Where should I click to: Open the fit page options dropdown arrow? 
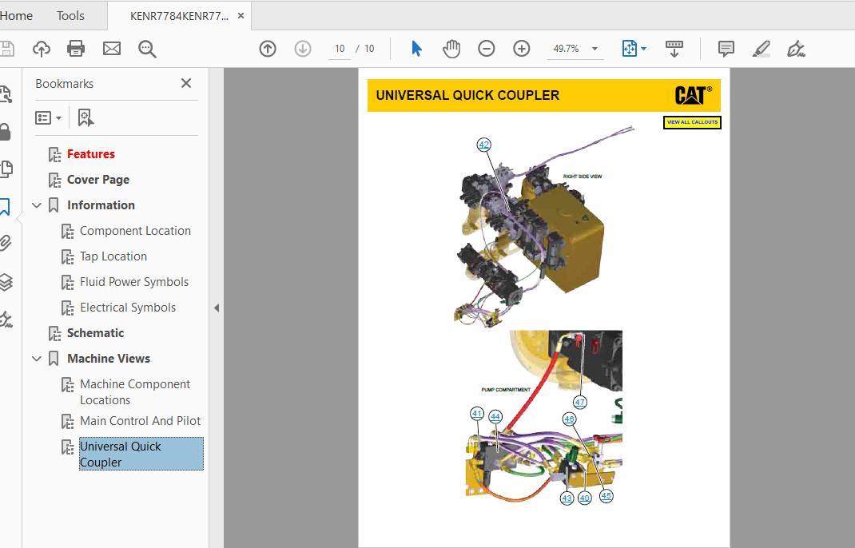tap(643, 49)
